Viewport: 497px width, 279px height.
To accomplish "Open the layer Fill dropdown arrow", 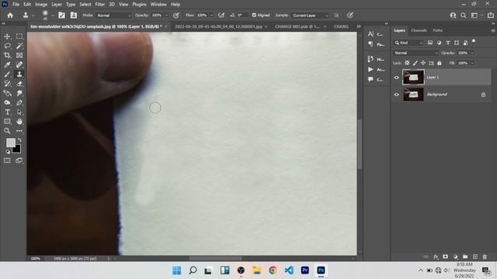I will click(472, 63).
